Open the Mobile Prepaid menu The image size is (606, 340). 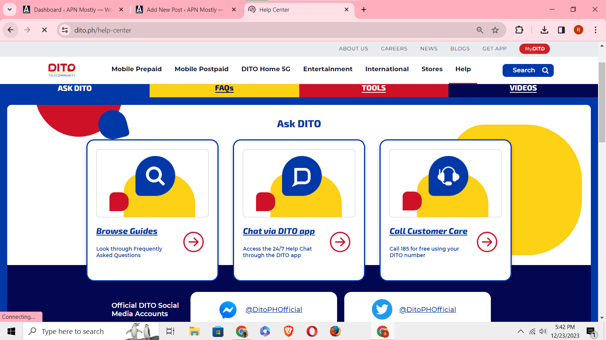tap(136, 69)
